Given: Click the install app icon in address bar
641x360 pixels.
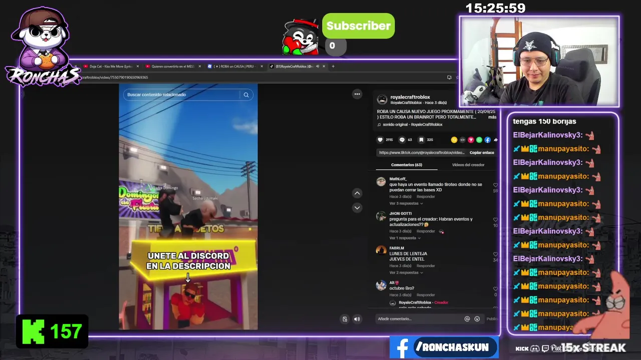Looking at the screenshot, I should click(x=449, y=77).
